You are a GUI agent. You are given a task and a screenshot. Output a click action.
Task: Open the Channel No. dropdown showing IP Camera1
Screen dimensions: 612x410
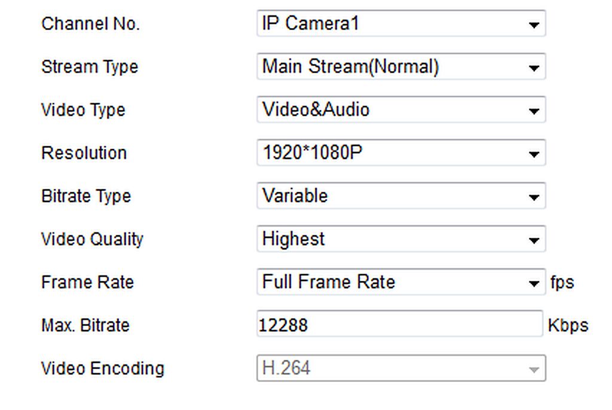click(x=401, y=23)
